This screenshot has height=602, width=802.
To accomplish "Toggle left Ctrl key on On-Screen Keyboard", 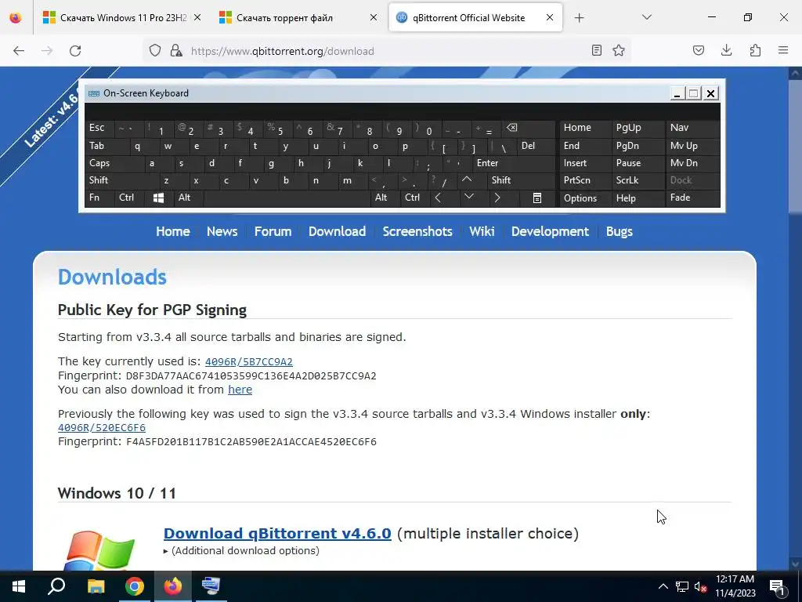I will [x=129, y=198].
